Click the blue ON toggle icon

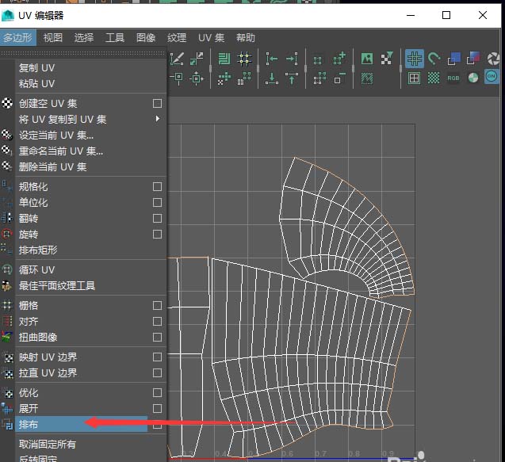tap(492, 78)
